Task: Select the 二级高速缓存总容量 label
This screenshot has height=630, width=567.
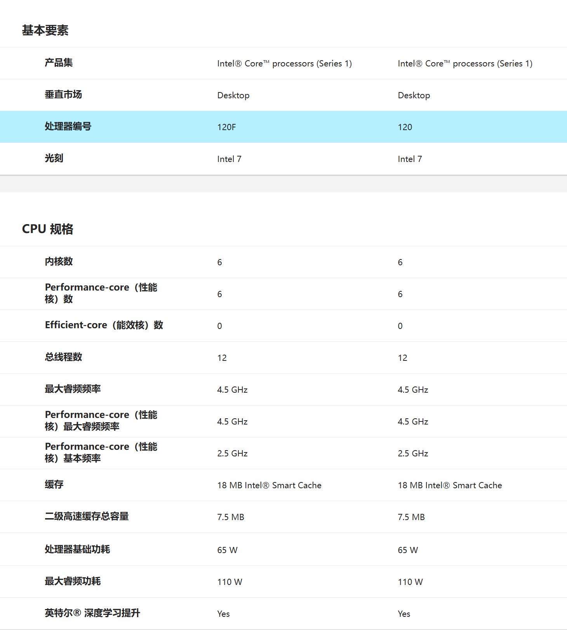Action: coord(87,516)
